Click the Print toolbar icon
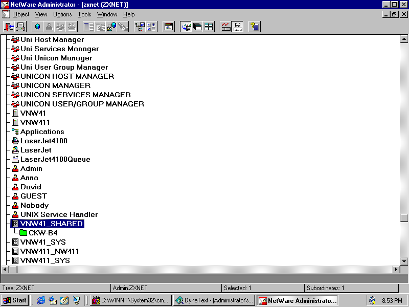Screen dimensions: 409x307 click(20, 27)
